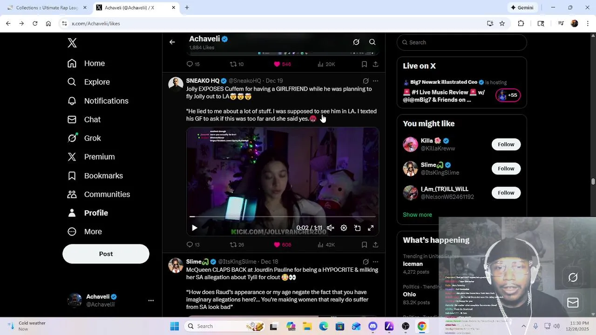Open Communities page

(x=99, y=194)
